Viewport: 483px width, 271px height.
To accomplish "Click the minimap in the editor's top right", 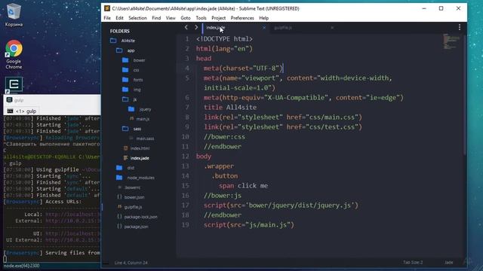I will 451,41.
